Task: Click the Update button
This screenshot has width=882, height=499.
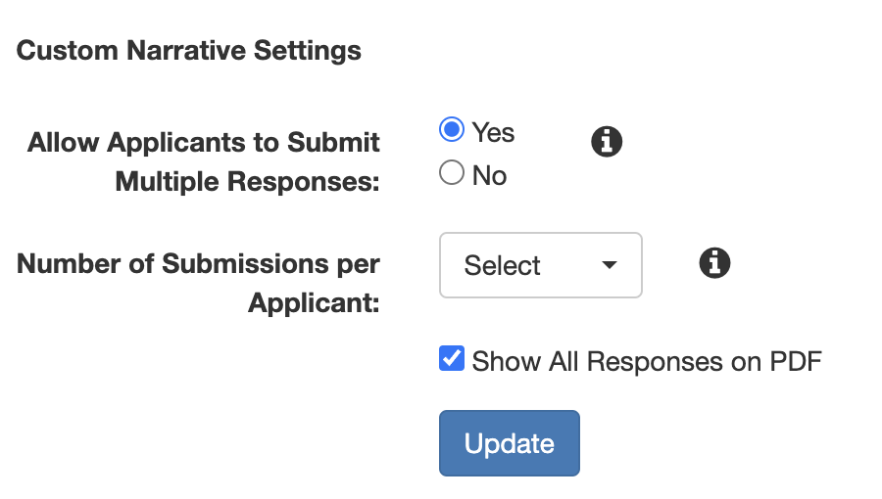Action: pos(509,443)
